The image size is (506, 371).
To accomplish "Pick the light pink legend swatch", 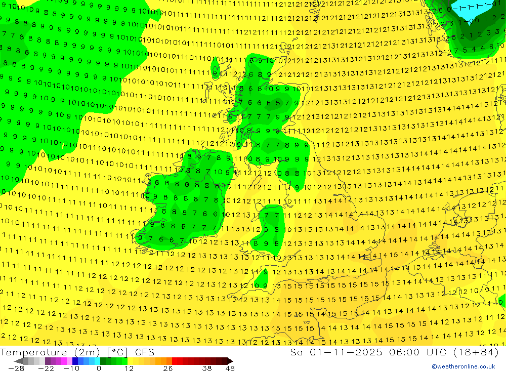I will (69, 361).
